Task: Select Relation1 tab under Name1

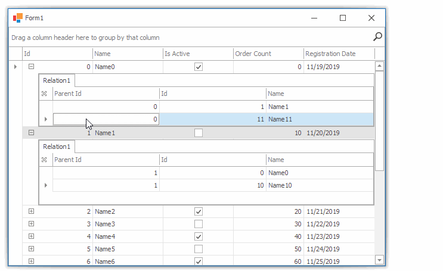Action: tap(57, 147)
